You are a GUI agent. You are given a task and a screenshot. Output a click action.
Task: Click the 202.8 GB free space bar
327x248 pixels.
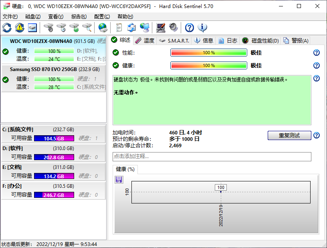pos(54,157)
